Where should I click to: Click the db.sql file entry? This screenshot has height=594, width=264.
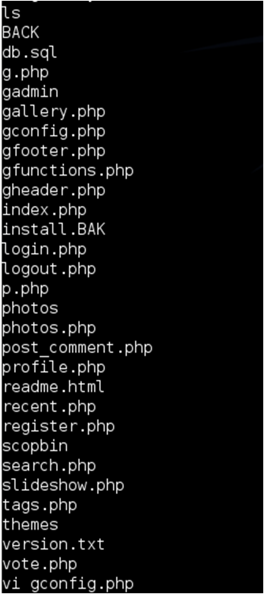(x=30, y=53)
